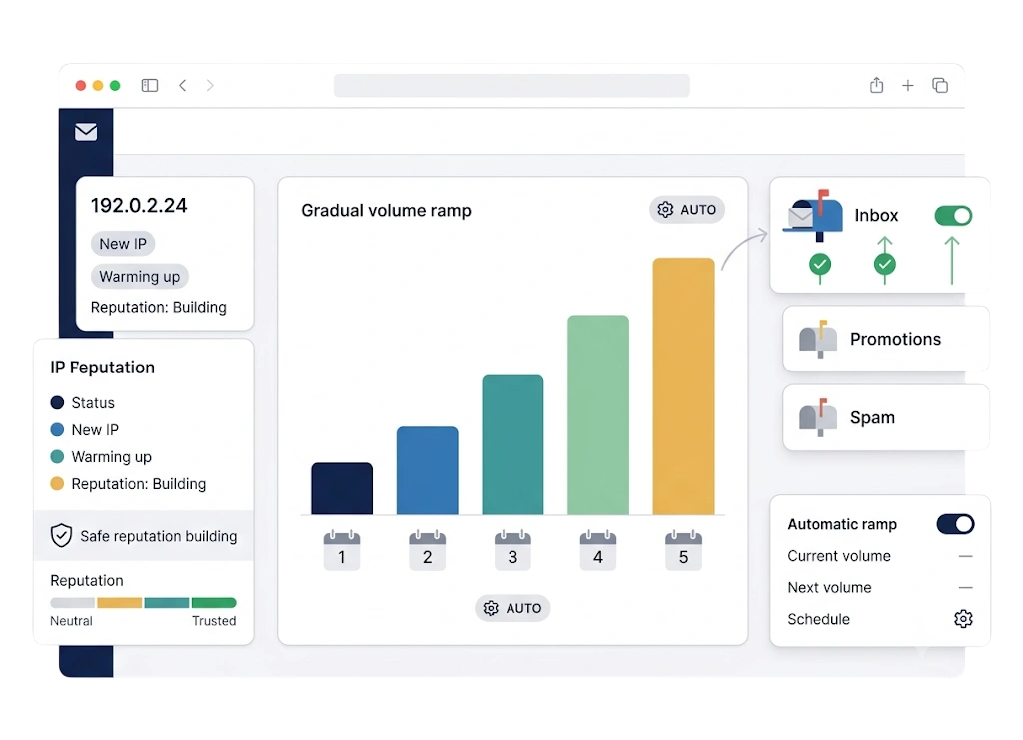Click the blue Inbox mailbox icon
The width and height of the screenshot is (1023, 740).
click(x=813, y=215)
